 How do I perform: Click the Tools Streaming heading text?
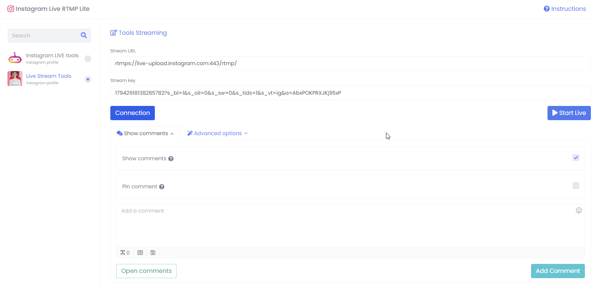point(143,33)
